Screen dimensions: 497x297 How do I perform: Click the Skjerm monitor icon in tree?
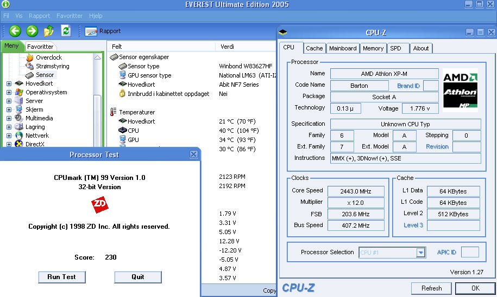19,109
